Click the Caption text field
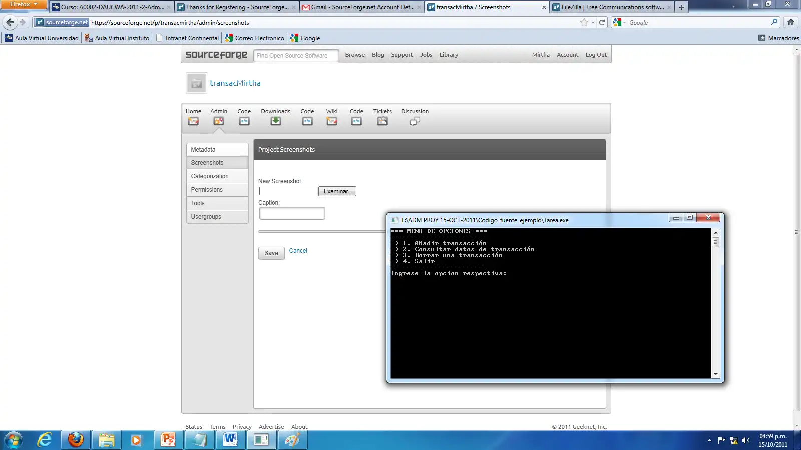 click(x=292, y=214)
